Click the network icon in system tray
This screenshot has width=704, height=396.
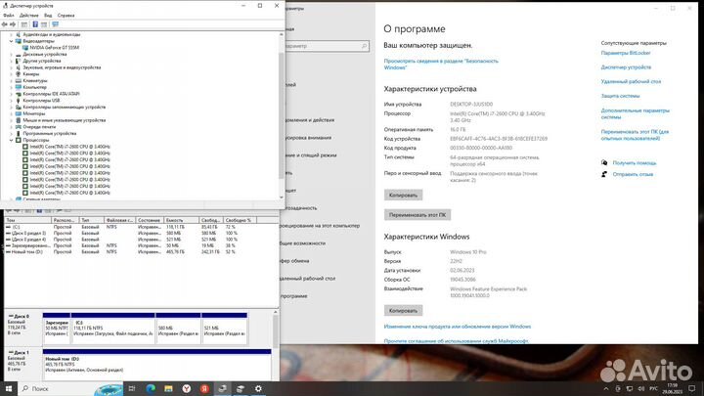click(630, 389)
